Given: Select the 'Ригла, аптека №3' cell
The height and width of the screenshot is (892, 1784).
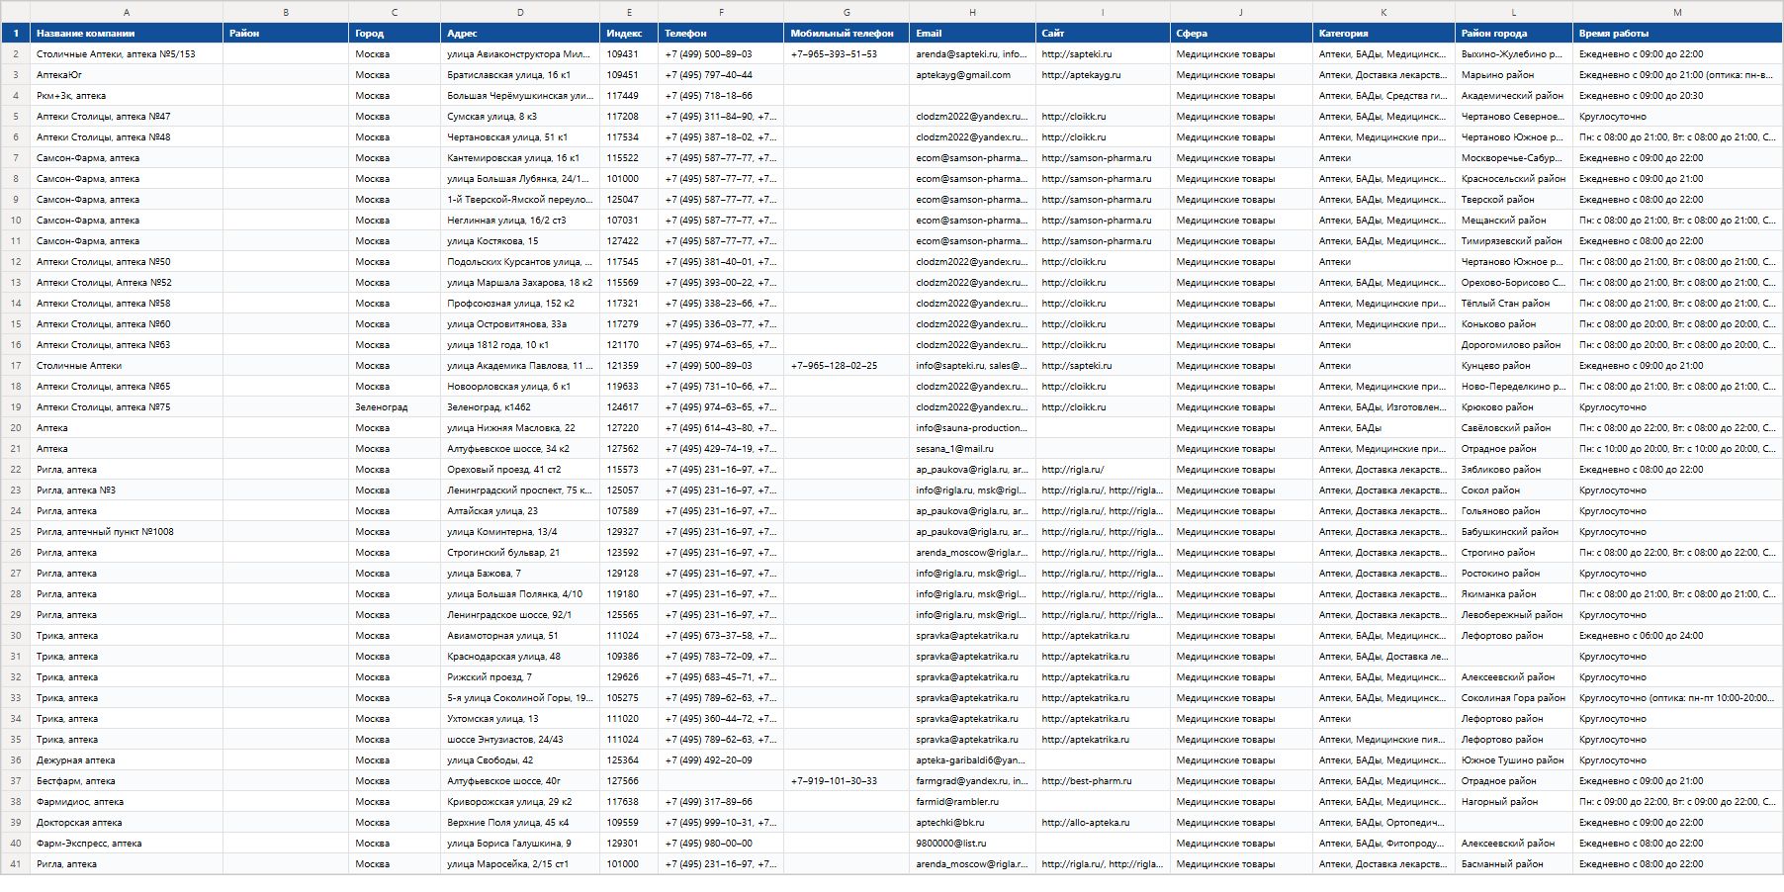Looking at the screenshot, I should [x=127, y=491].
